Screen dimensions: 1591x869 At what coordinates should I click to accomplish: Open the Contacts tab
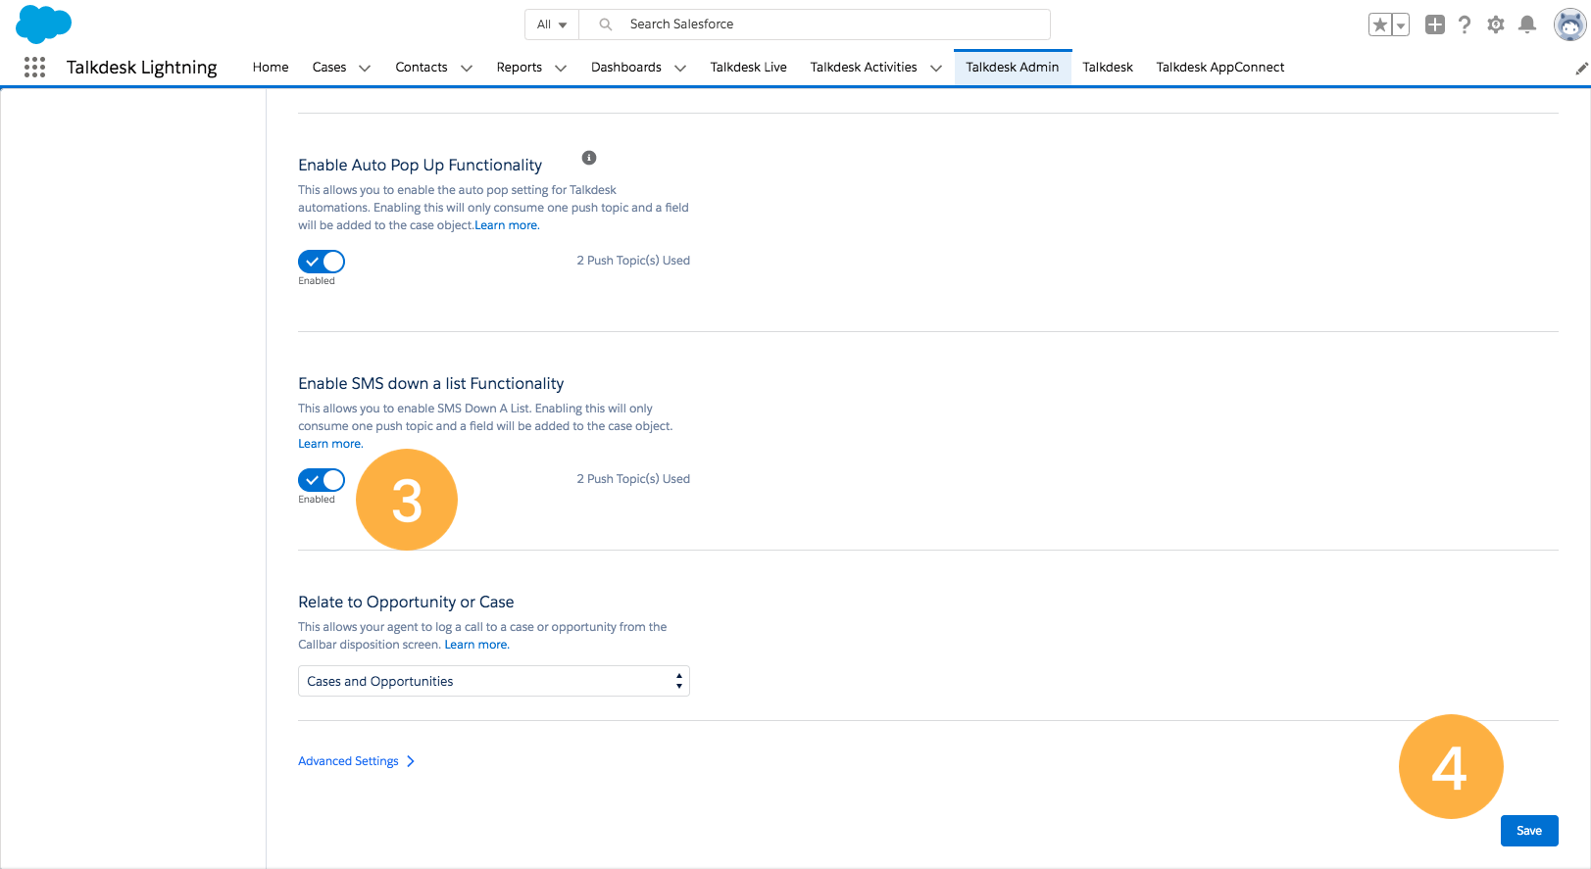tap(422, 68)
